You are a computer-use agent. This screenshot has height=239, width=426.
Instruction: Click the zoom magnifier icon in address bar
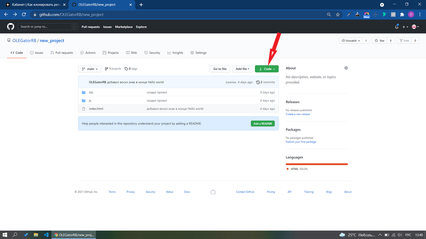click(x=329, y=15)
